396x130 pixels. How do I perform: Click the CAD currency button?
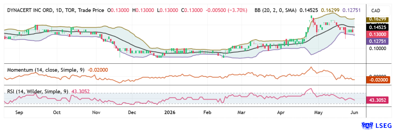[x=378, y=11]
